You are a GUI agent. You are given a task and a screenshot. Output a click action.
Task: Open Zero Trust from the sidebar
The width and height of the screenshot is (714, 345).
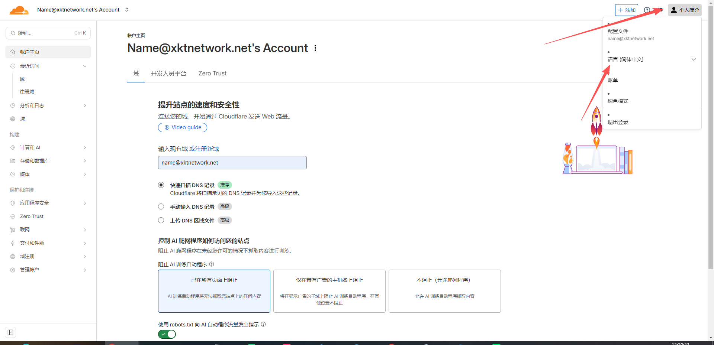pos(32,217)
